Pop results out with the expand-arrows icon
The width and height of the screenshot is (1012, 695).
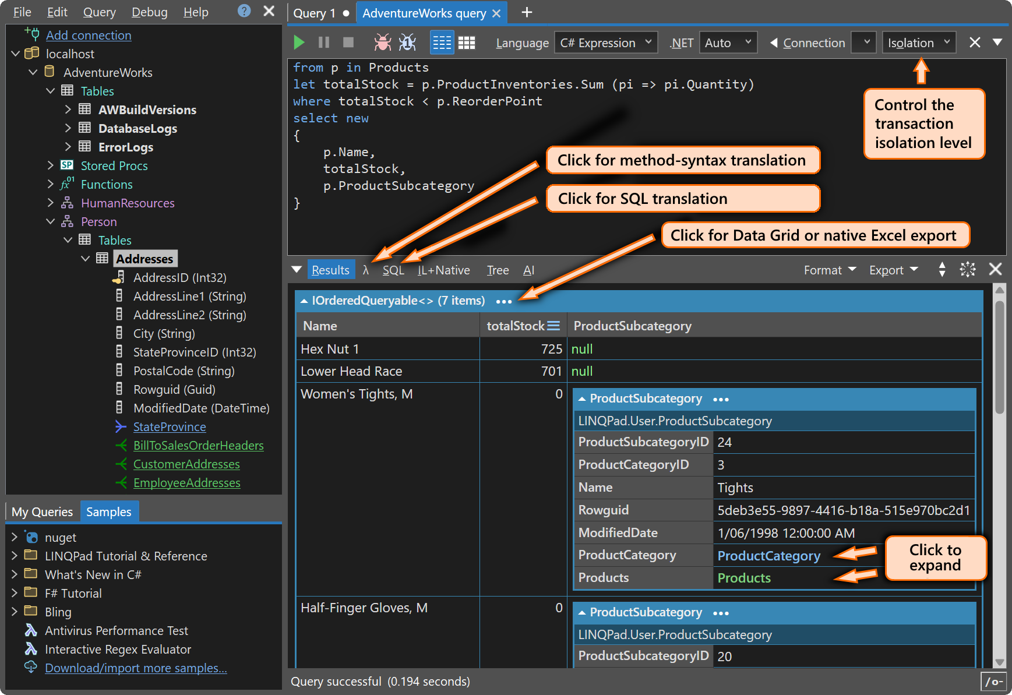(x=968, y=269)
